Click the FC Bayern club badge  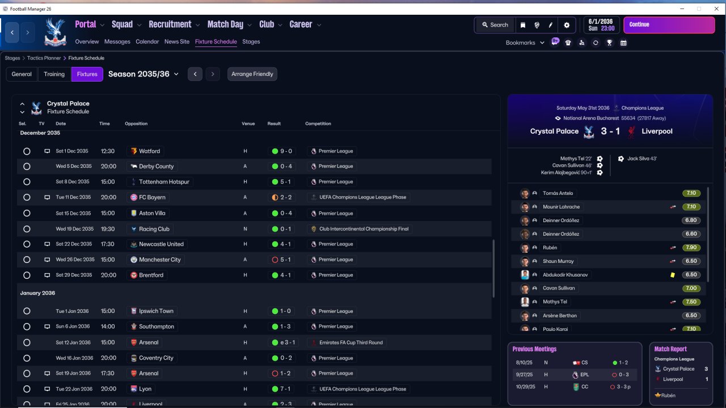pos(134,197)
